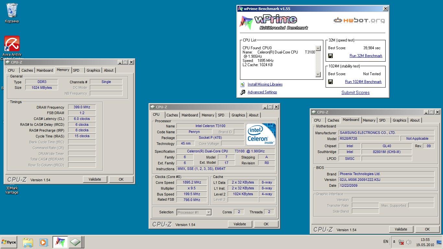Click the network tray icon
Viewport: 443px width, 249px height.
click(401, 242)
